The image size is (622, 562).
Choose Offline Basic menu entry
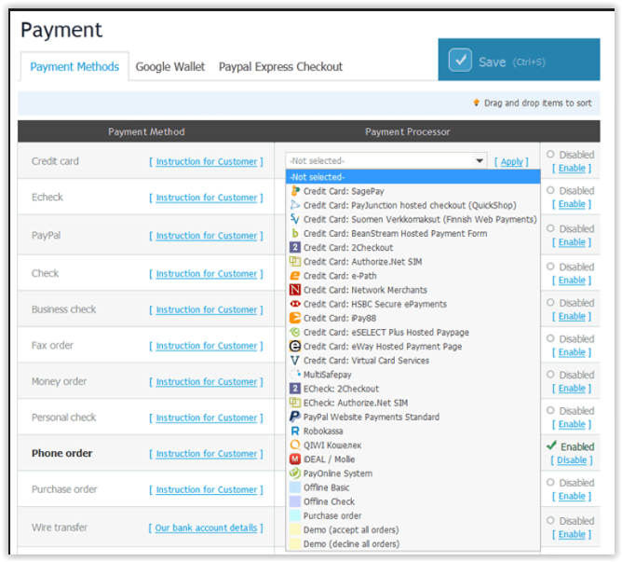(x=412, y=487)
